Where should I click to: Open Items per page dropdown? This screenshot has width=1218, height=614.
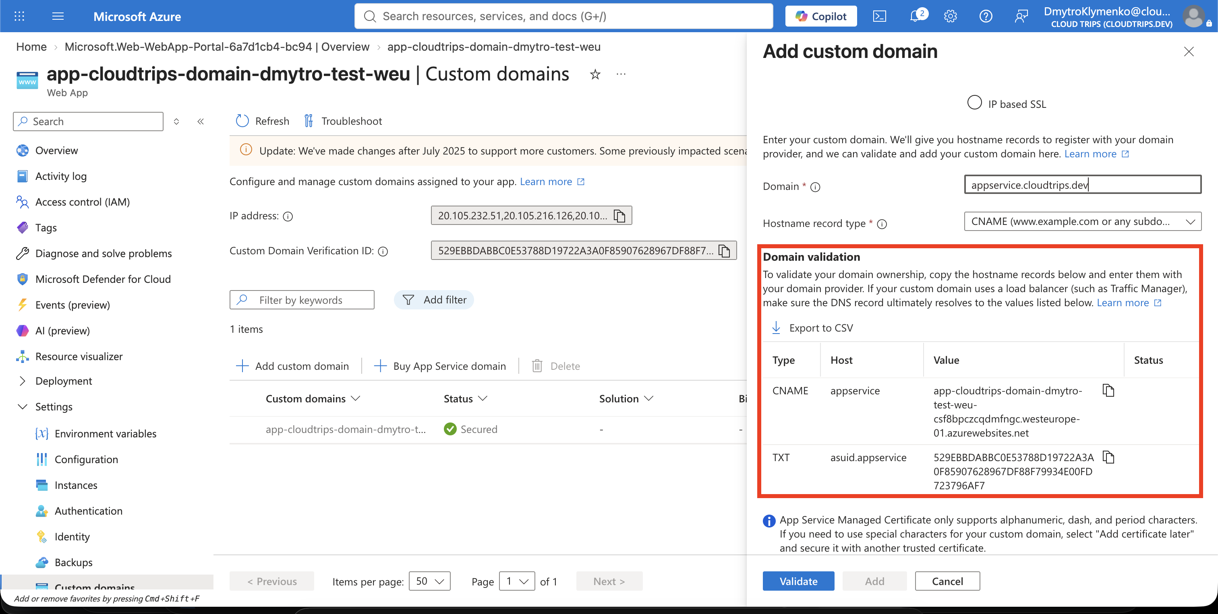point(429,581)
